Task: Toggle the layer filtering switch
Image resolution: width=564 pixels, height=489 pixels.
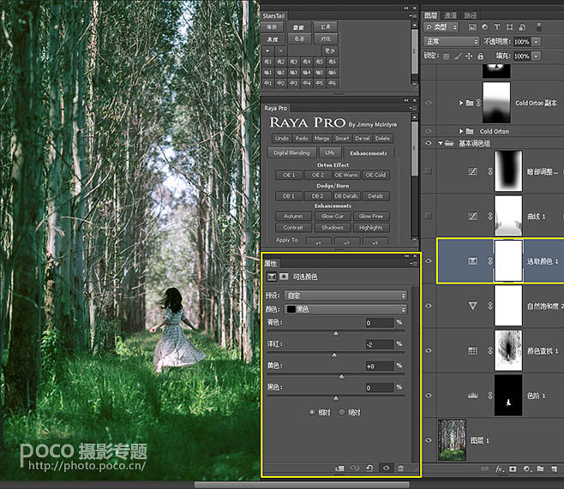Action: coord(539,27)
